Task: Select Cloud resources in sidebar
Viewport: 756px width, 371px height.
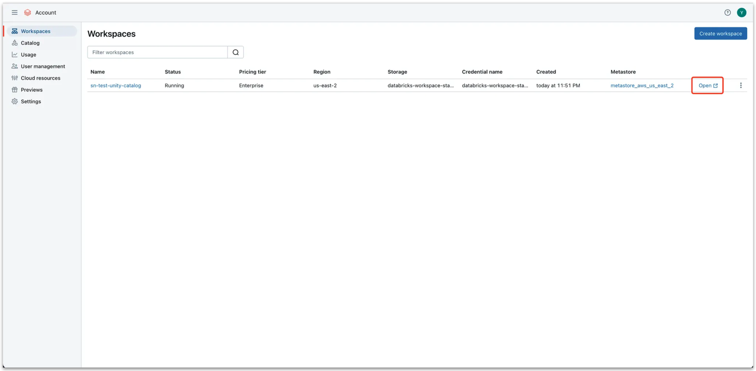Action: pyautogui.click(x=40, y=78)
